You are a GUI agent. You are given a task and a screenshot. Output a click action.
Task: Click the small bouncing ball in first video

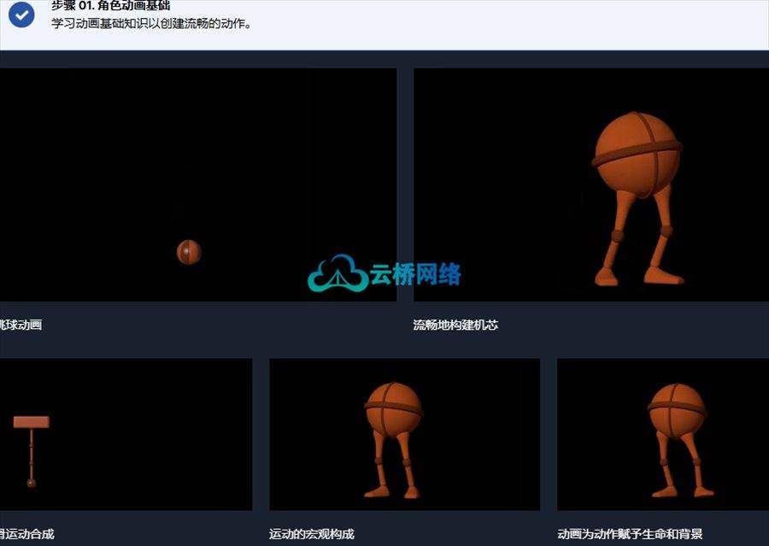pyautogui.click(x=189, y=252)
